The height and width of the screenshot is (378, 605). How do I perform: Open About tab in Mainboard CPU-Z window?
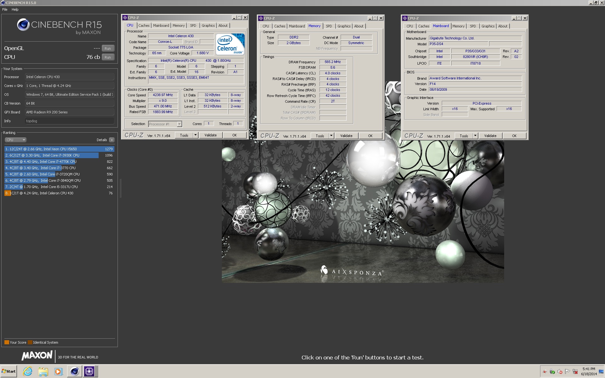coord(503,26)
